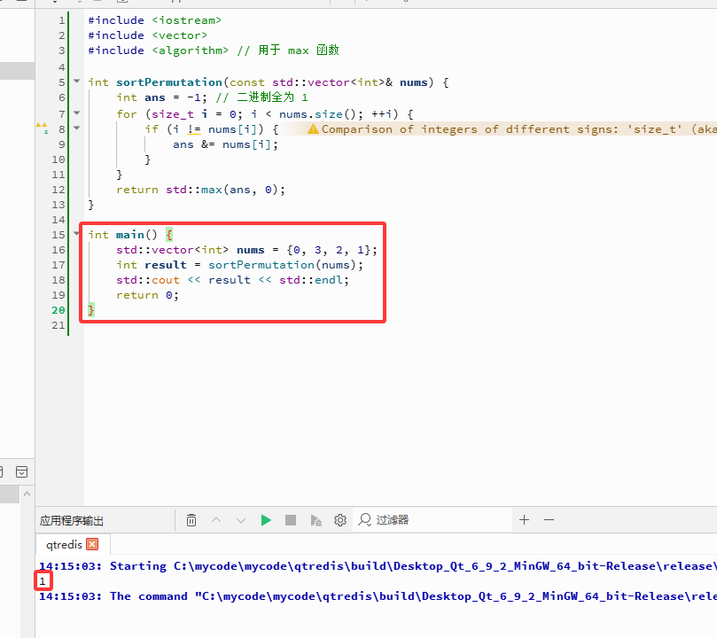Select the qtredis output tab
This screenshot has height=638, width=717.
[x=64, y=544]
